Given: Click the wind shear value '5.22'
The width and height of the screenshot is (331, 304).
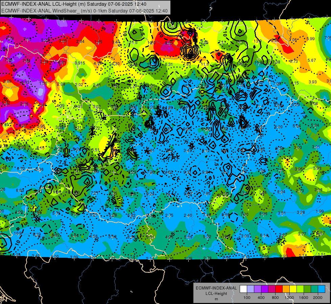Looking at the screenshot, I should tap(207, 237).
